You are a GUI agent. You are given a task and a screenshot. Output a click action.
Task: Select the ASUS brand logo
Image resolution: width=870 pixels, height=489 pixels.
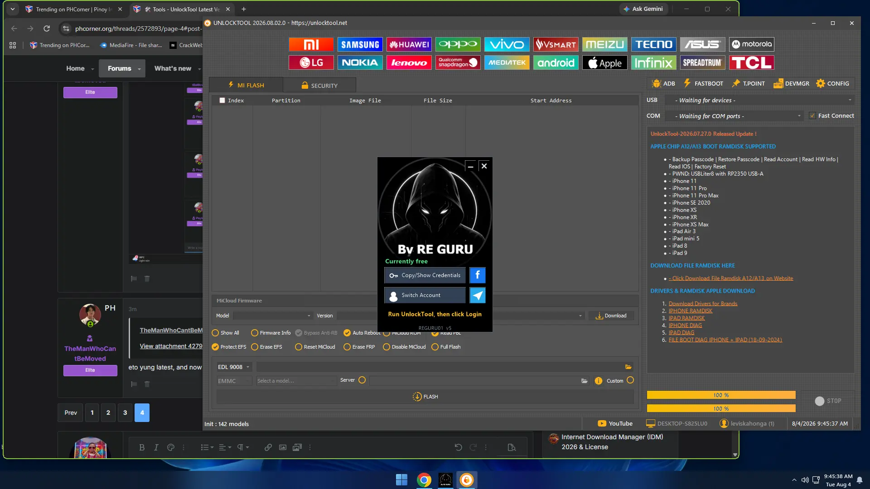coord(703,44)
